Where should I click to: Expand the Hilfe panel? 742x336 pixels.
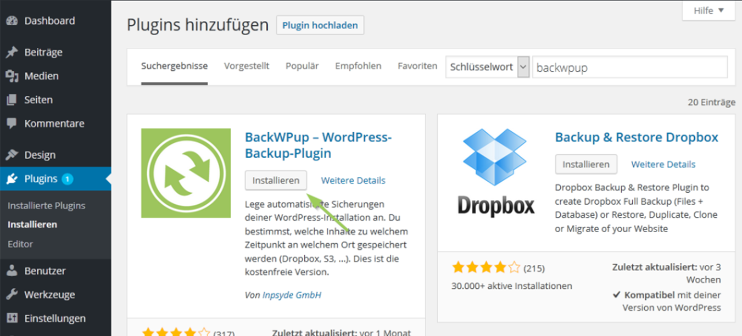pos(708,10)
